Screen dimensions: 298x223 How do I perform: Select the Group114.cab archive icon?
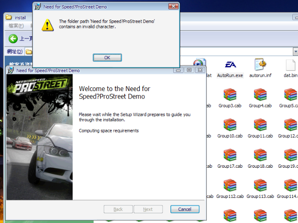click(x=291, y=185)
